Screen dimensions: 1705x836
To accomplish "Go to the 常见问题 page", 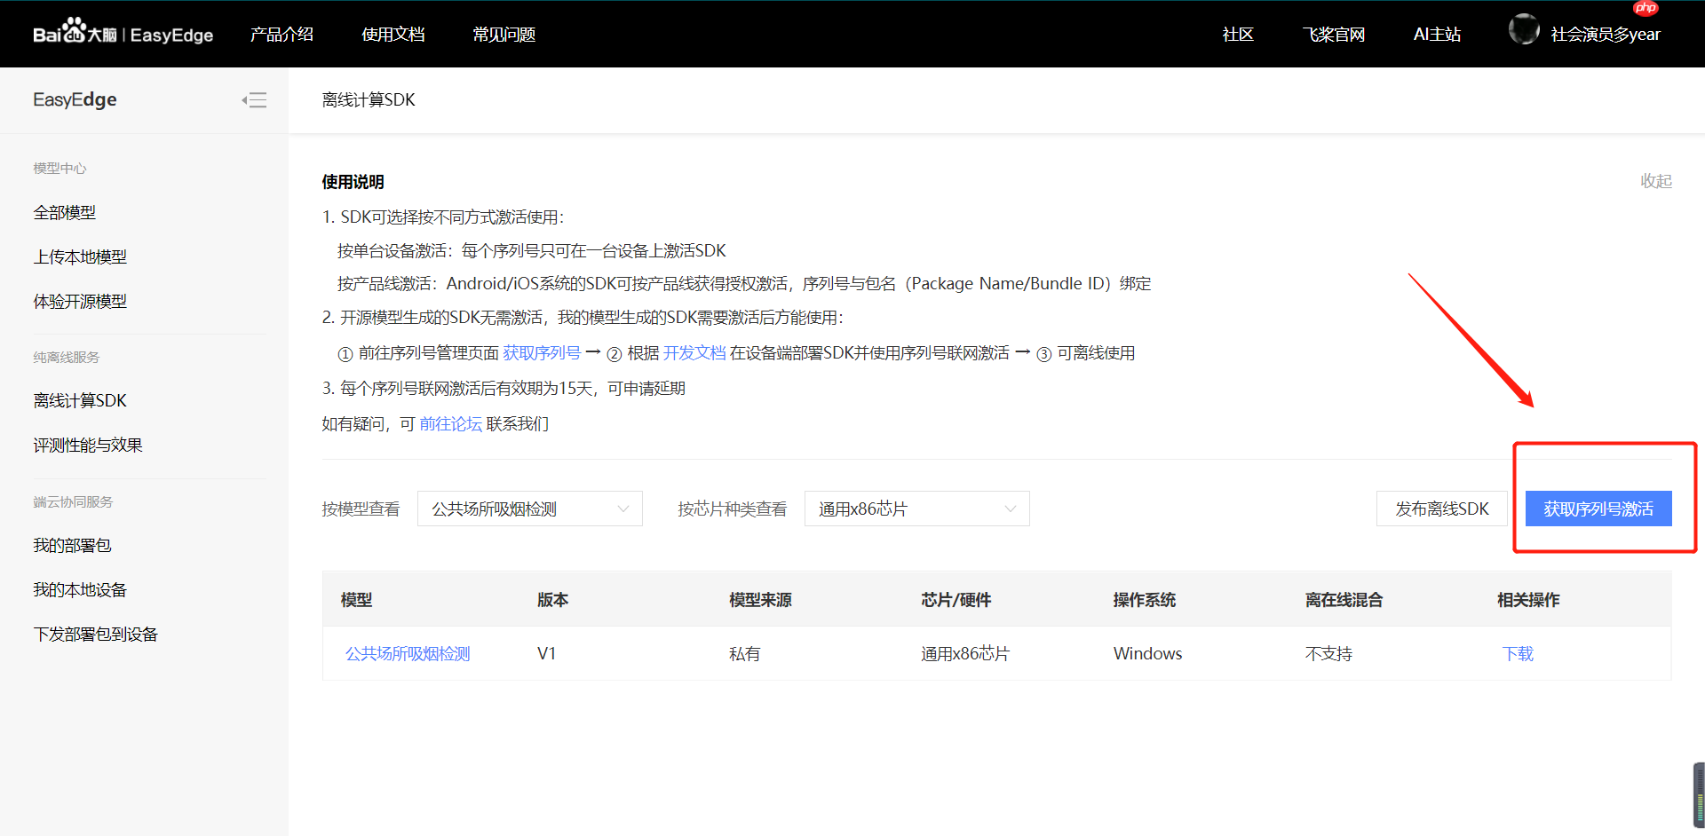I will click(503, 34).
